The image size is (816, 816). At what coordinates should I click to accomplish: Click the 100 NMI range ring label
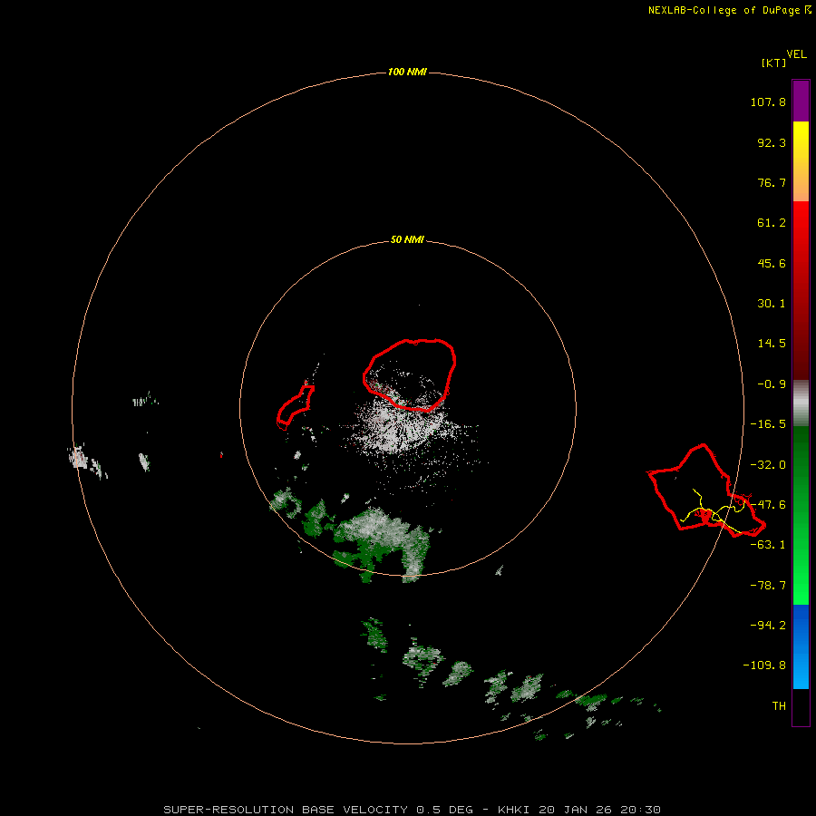407,72
